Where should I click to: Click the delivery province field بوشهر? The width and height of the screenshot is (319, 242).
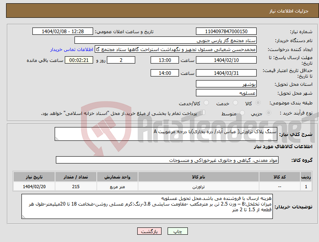(226, 84)
